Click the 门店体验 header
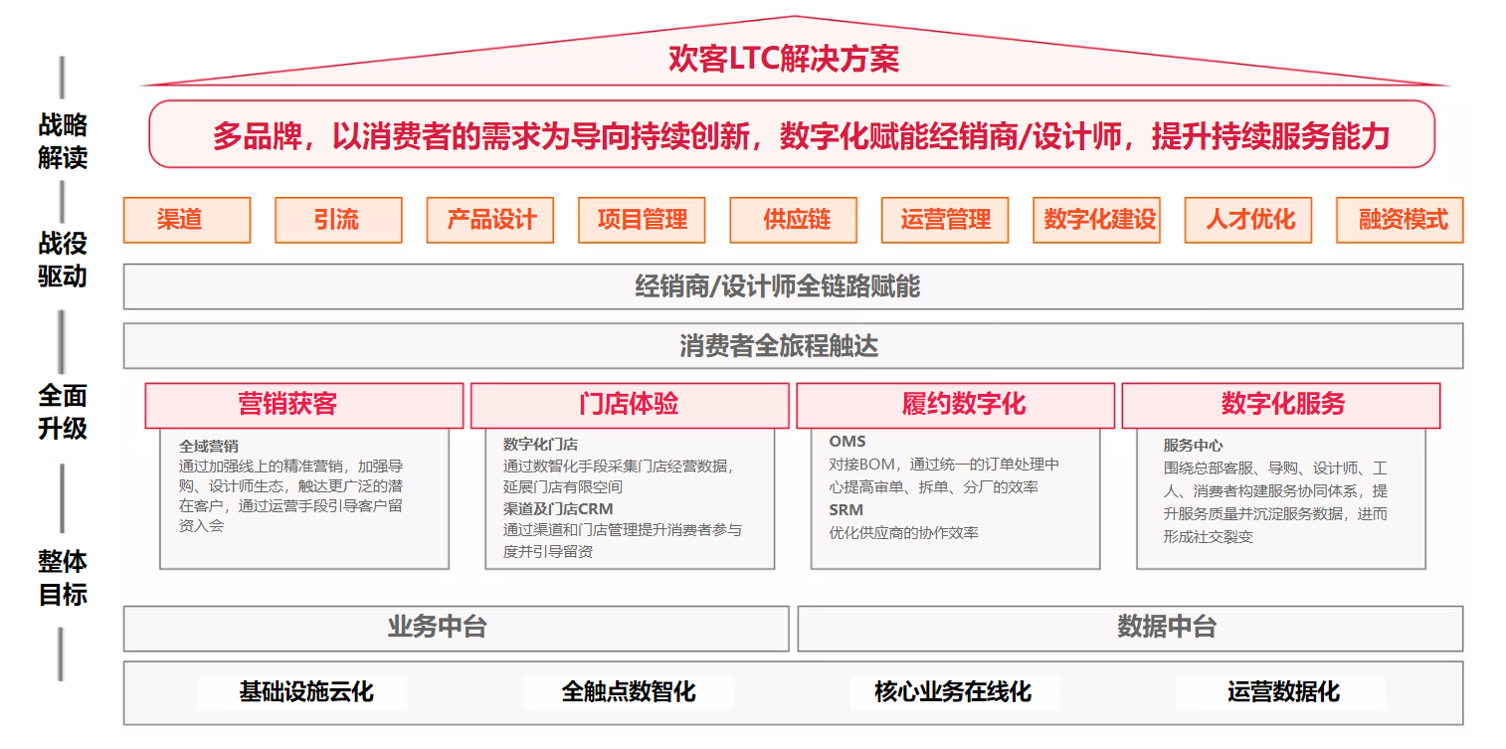 click(629, 405)
